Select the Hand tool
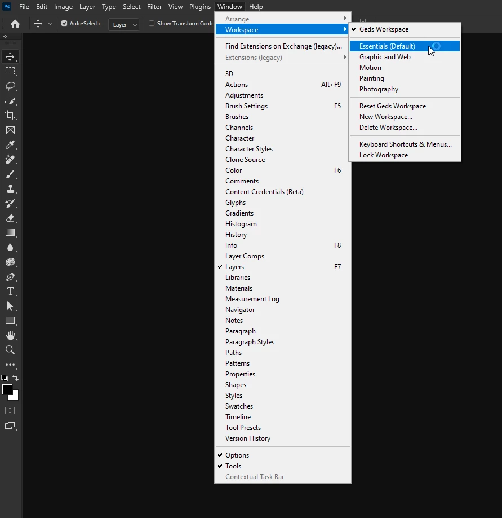The height and width of the screenshot is (518, 502). pos(10,336)
